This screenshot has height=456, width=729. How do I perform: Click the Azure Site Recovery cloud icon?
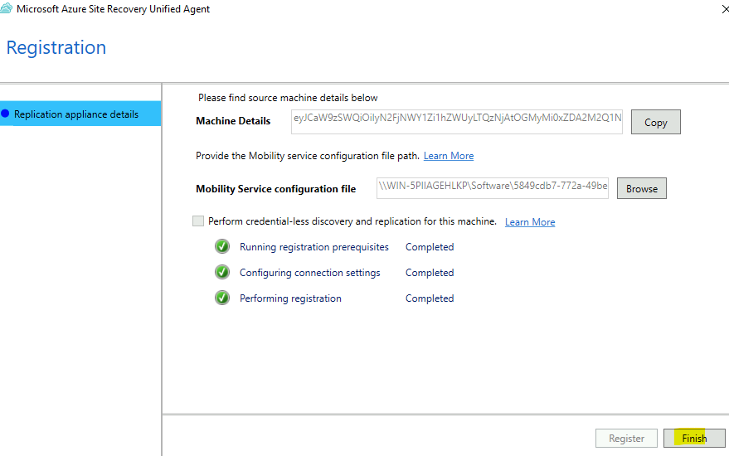pyautogui.click(x=6, y=8)
